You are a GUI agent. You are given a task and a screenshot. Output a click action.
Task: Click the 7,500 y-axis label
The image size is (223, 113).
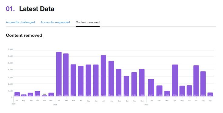tap(10, 49)
